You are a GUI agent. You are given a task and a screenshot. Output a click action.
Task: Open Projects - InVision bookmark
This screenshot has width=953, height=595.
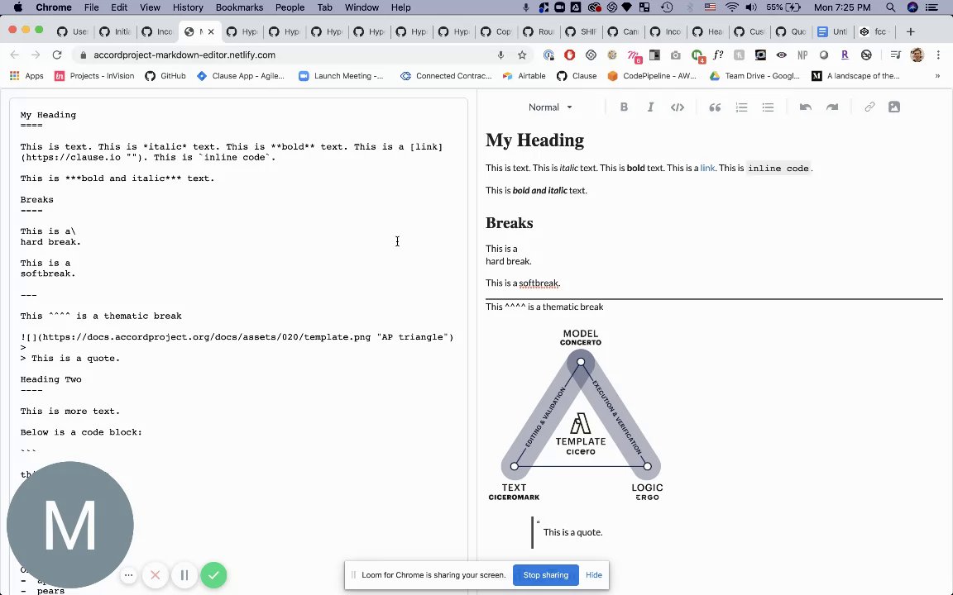click(x=94, y=76)
